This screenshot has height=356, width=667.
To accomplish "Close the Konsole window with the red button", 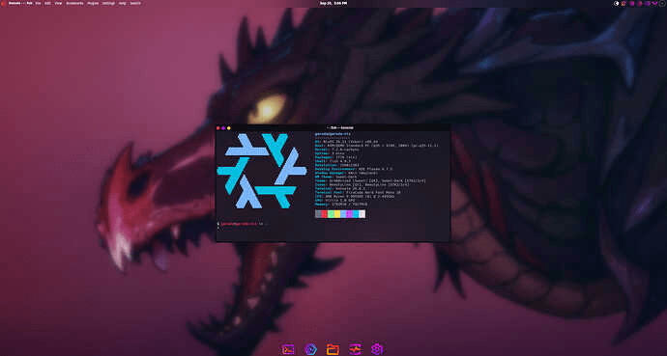I will coord(218,127).
